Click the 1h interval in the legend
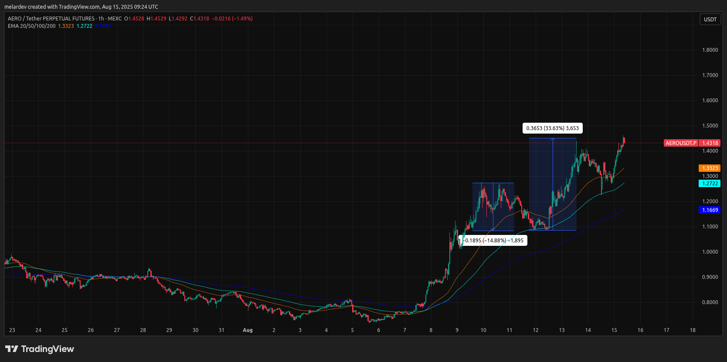This screenshot has width=727, height=362. tap(101, 19)
